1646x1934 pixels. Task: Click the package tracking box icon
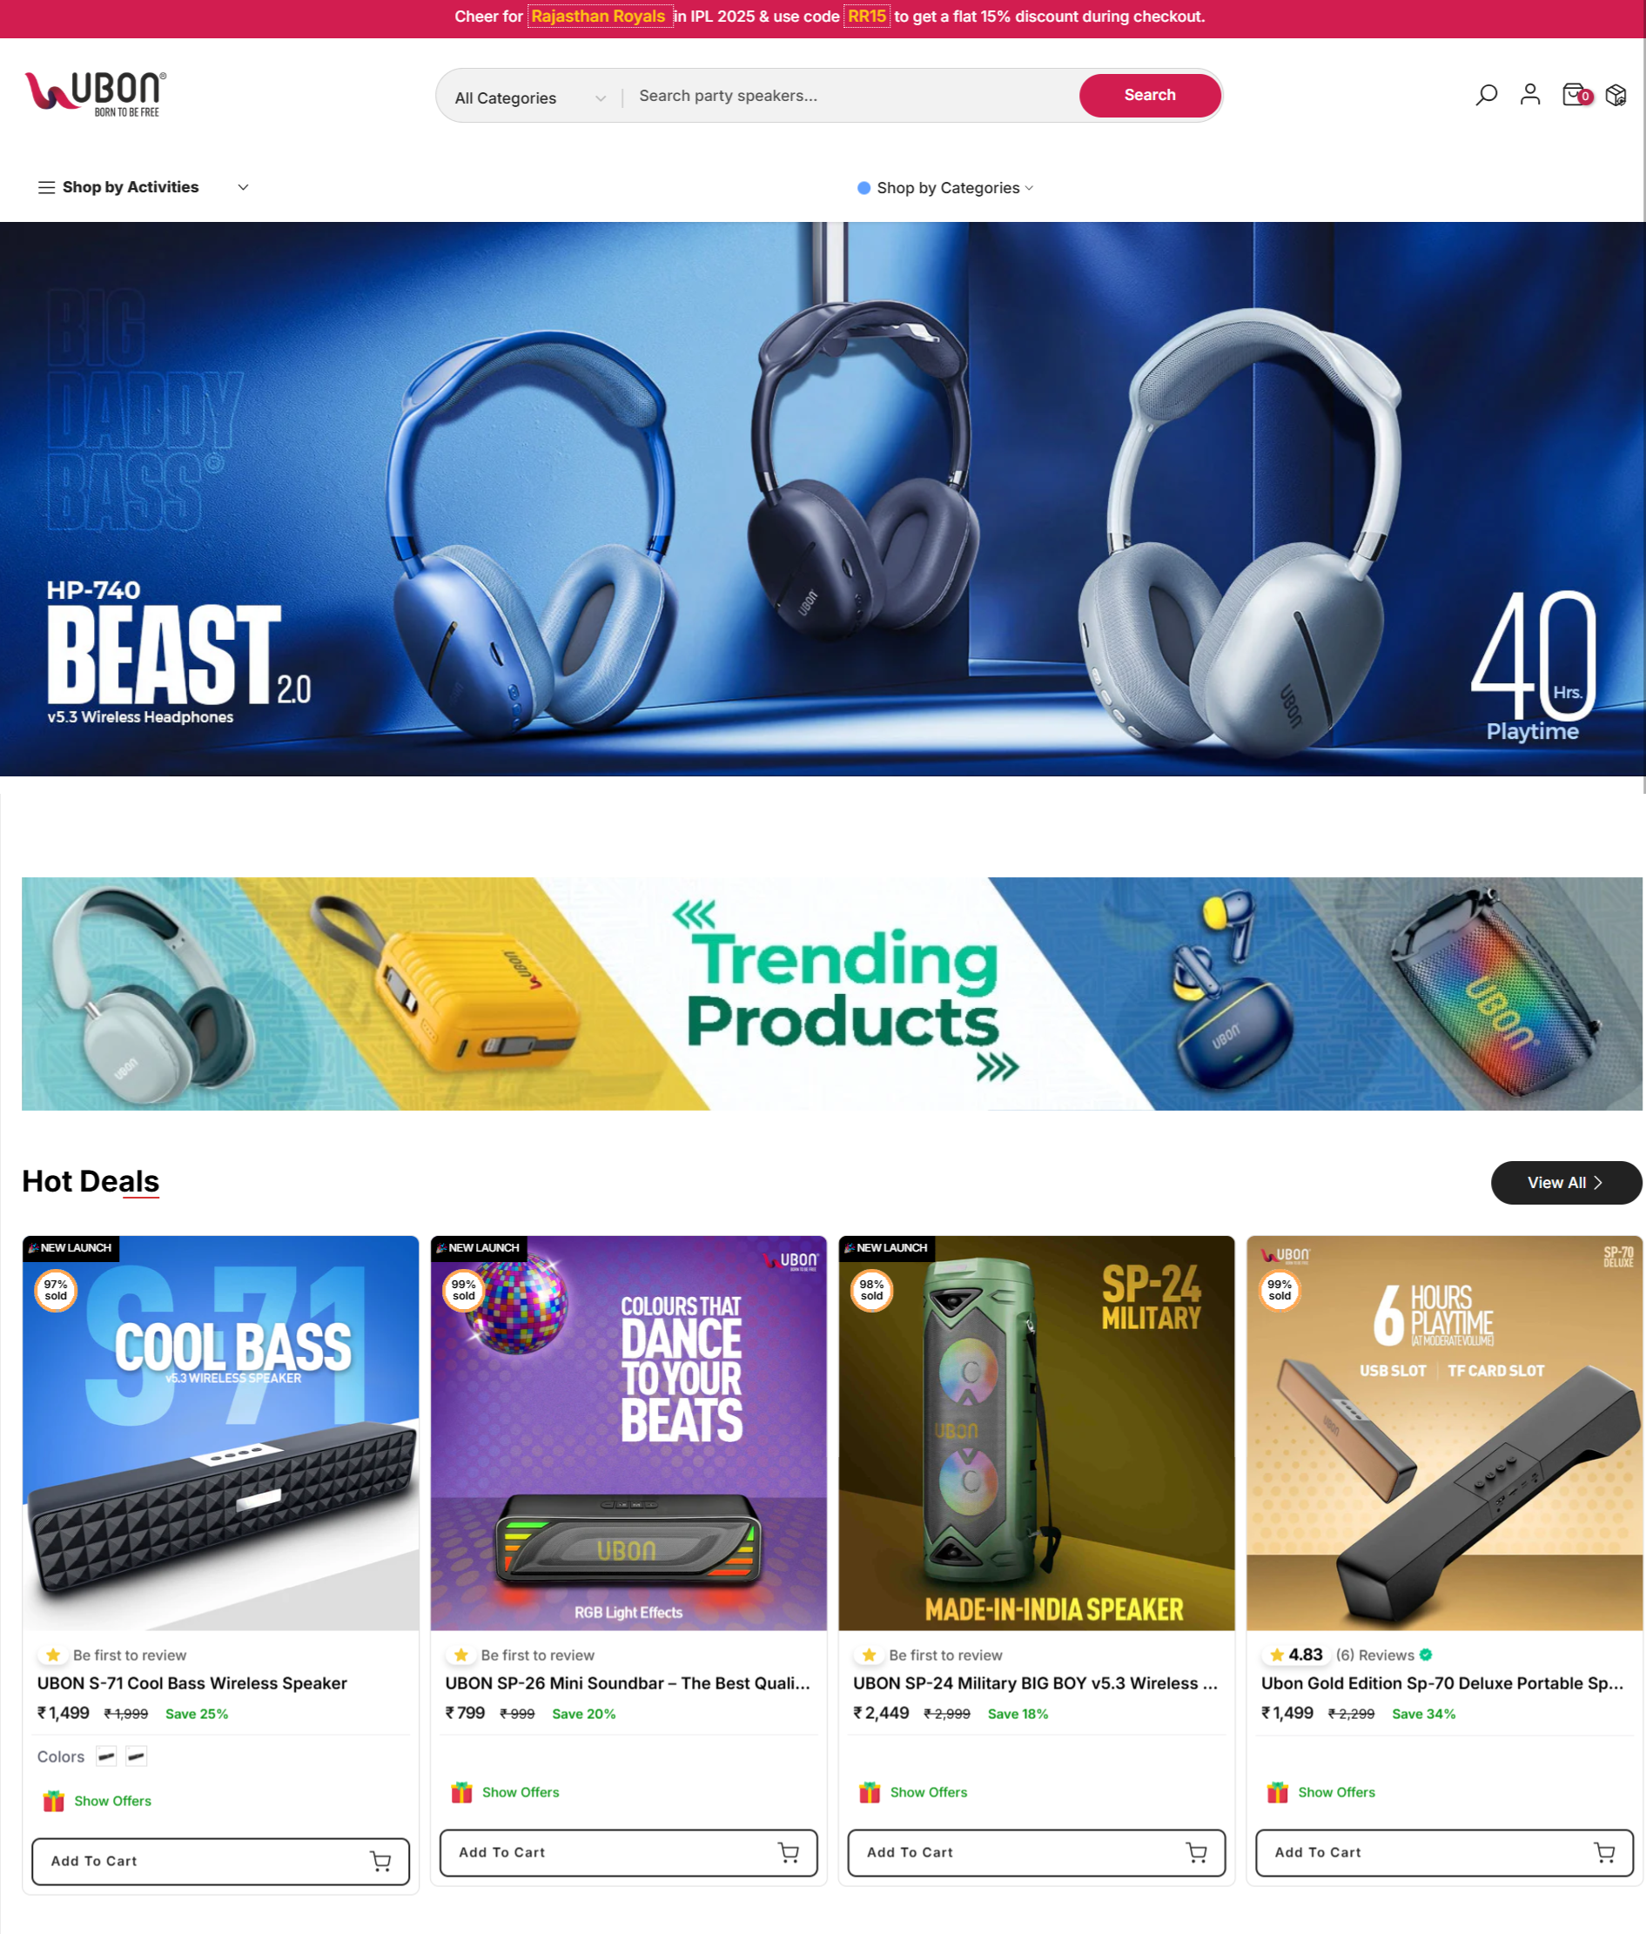(x=1616, y=95)
